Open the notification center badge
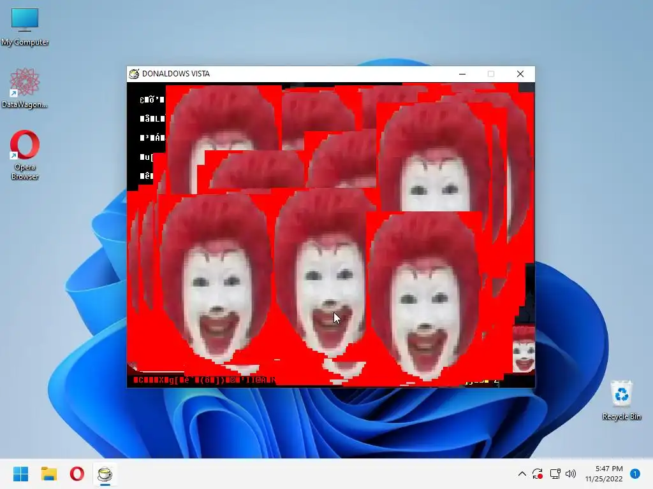The height and width of the screenshot is (489, 653). [x=635, y=474]
